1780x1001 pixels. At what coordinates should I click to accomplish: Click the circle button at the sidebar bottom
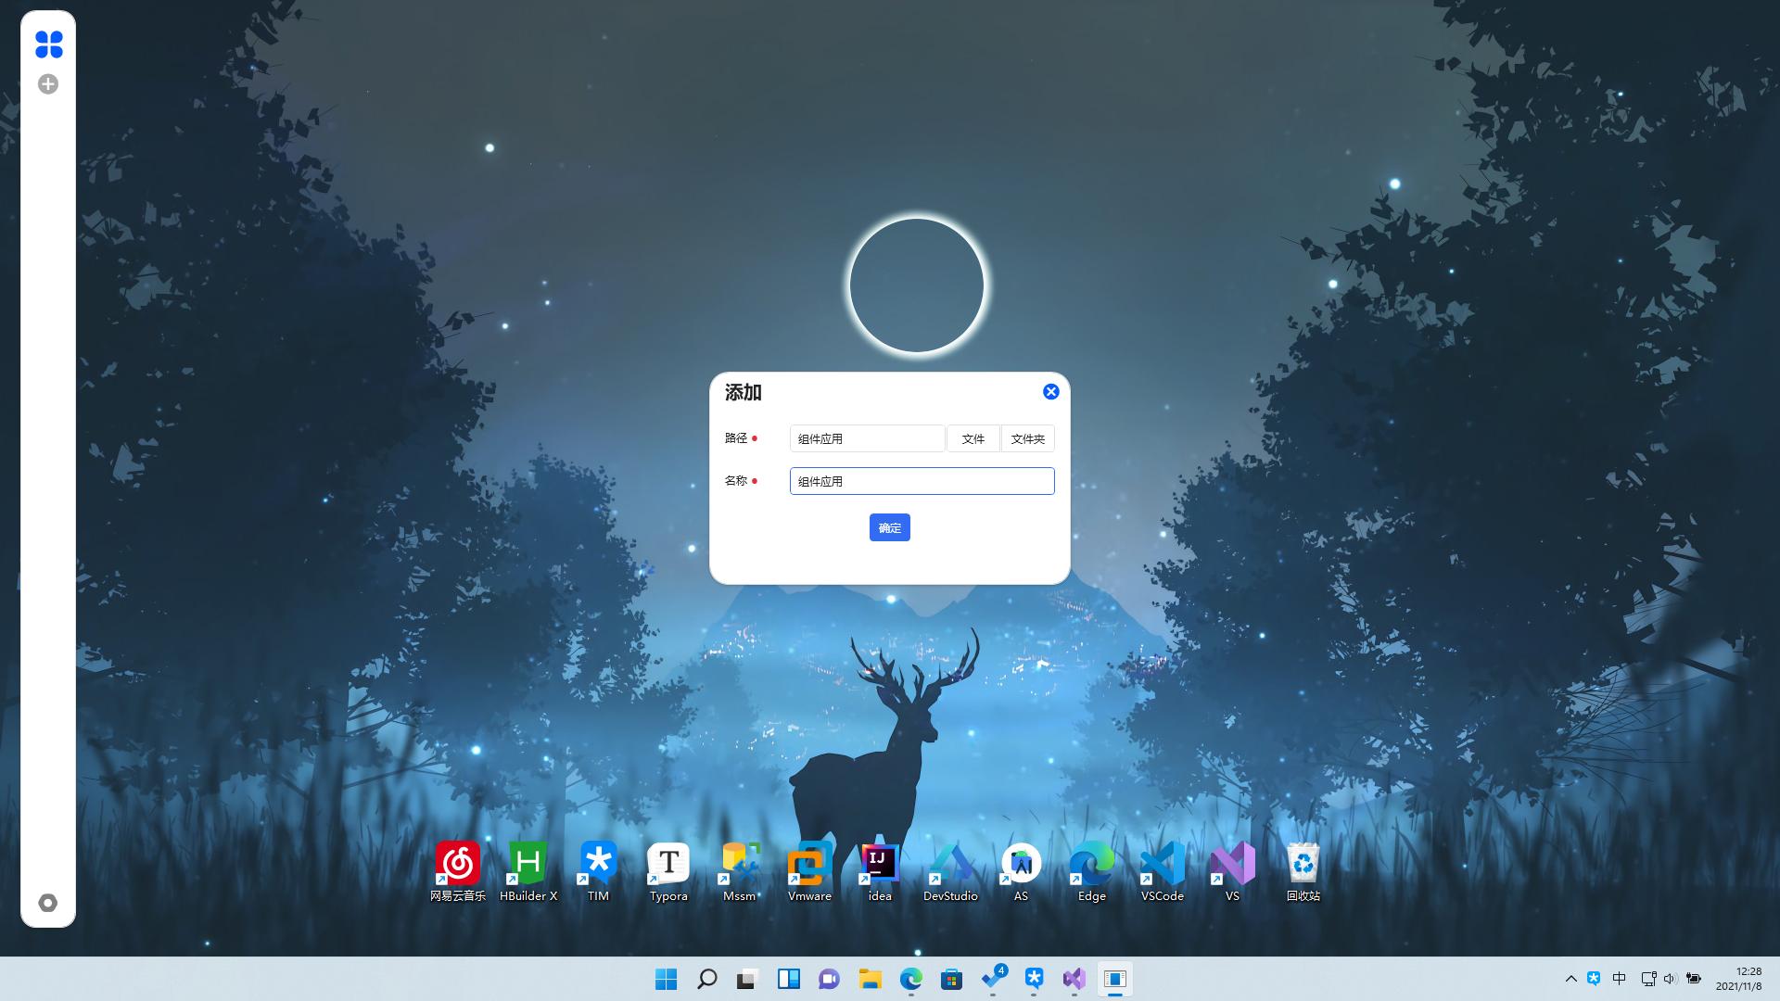[49, 902]
